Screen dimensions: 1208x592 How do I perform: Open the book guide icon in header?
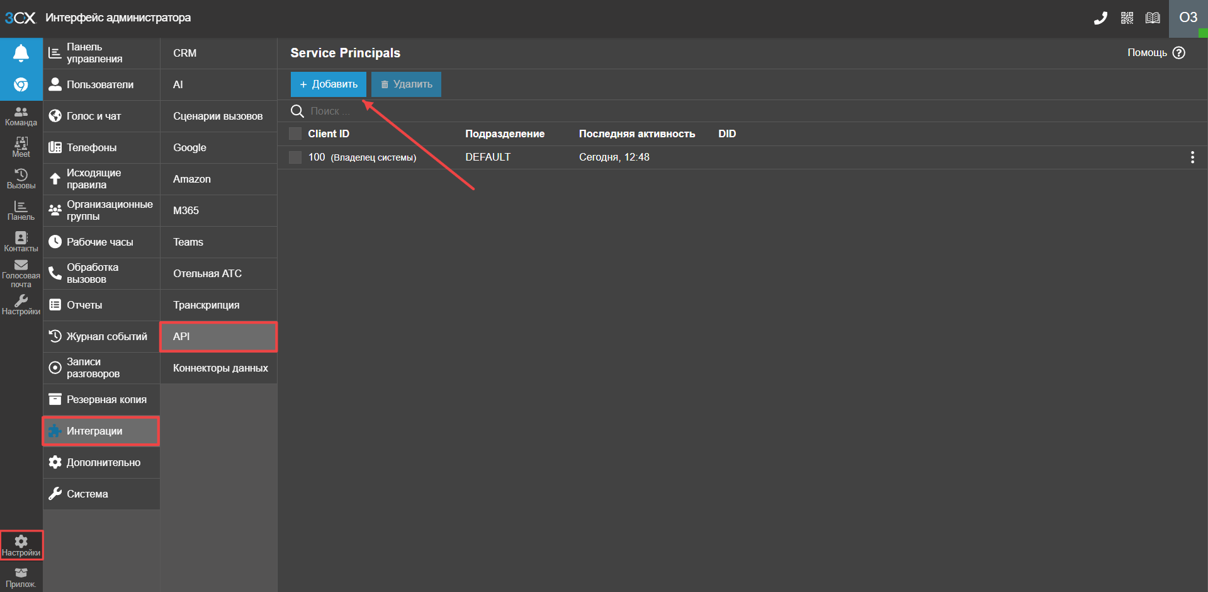[x=1153, y=18]
